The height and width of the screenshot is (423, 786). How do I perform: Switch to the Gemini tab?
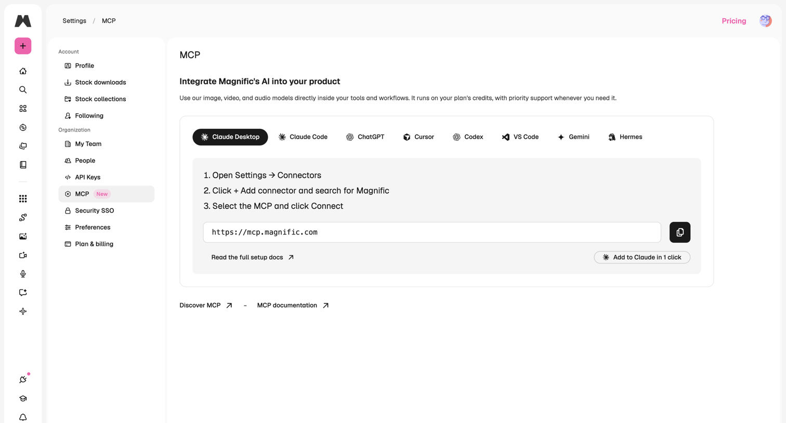(x=573, y=137)
